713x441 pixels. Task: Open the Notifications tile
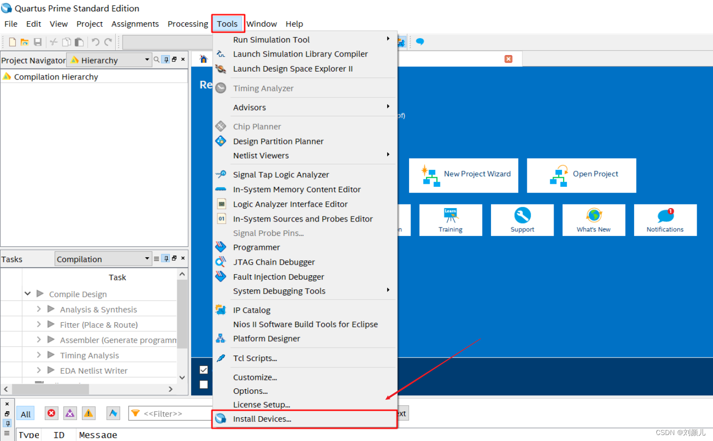tap(665, 220)
